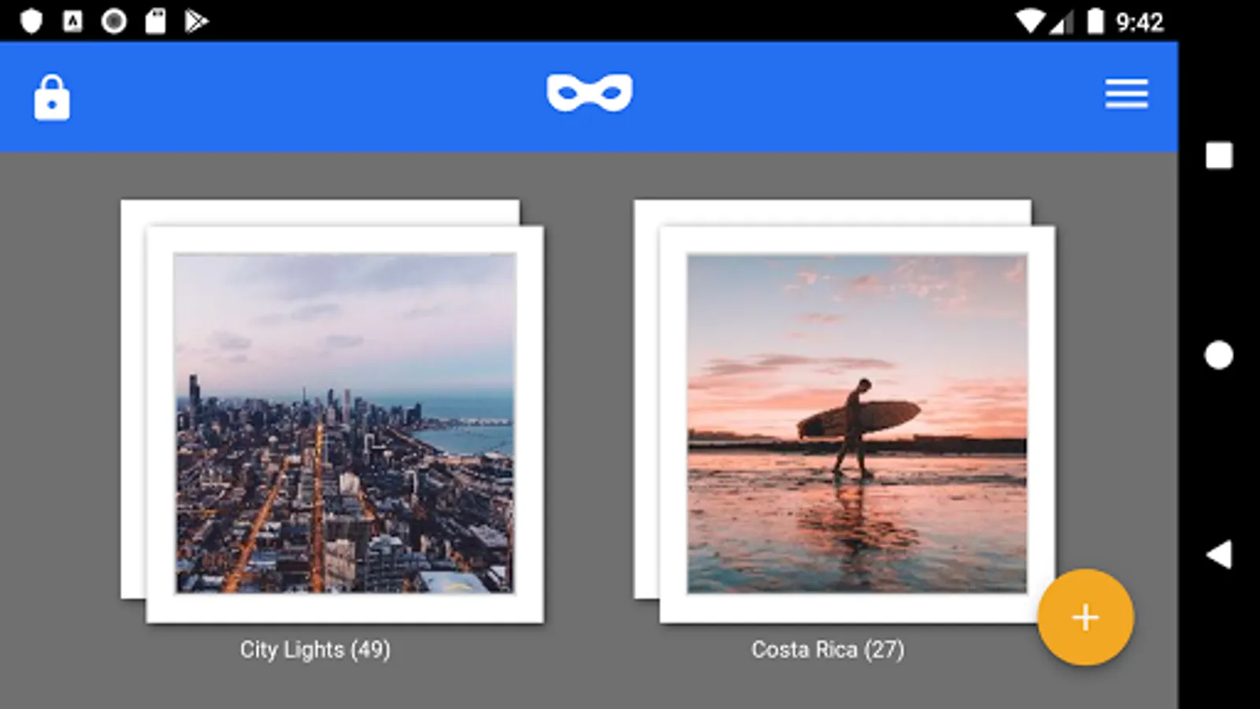The image size is (1260, 709).
Task: Tap the Wi-Fi signal icon
Action: [x=1029, y=21]
